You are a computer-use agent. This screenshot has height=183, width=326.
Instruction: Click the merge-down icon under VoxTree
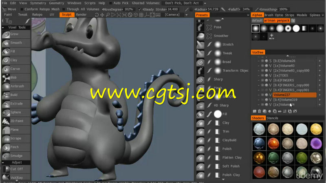[x=290, y=111]
